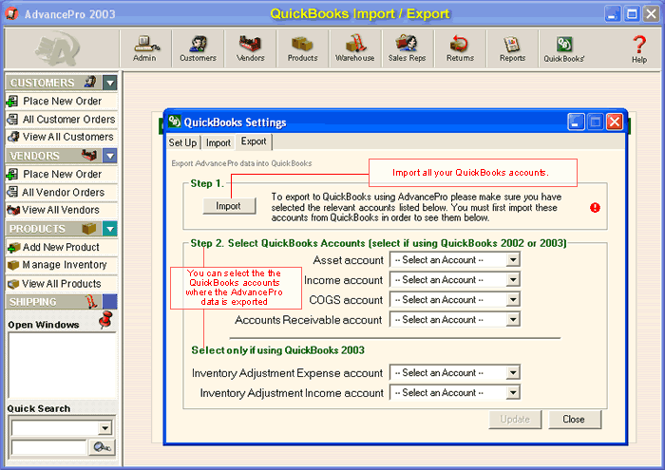Open Place New Order under Vendors
The image size is (665, 470).
61,174
